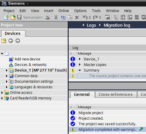Click the go-to arrow beside migration warning

pyautogui.click(x=141, y=129)
